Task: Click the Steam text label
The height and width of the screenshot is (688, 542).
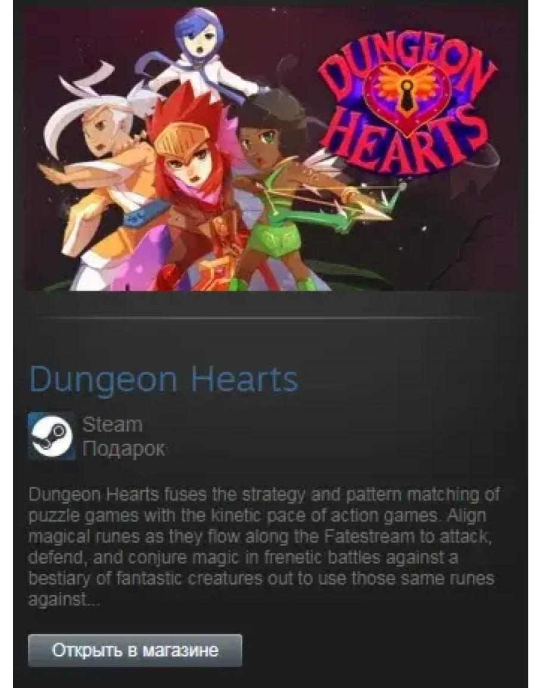Action: (113, 424)
